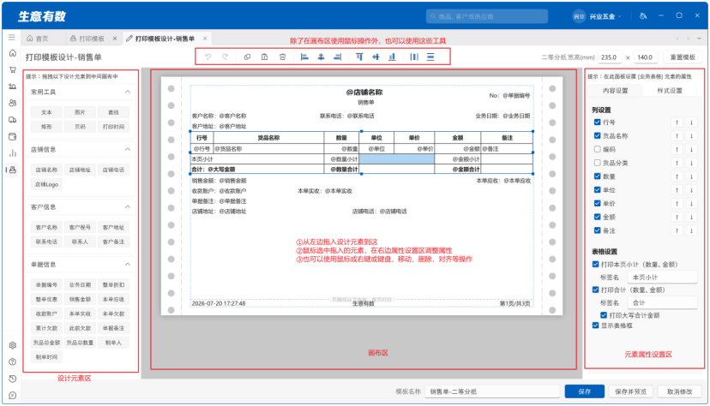Open the 内容设置 tab
This screenshot has height=406, width=710.
(x=615, y=91)
